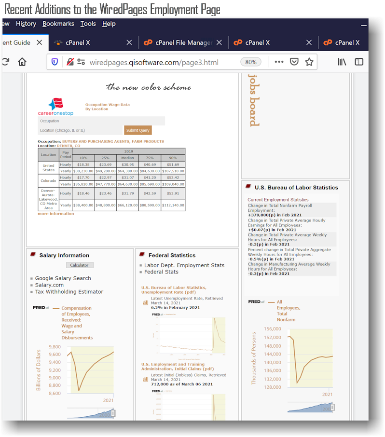This screenshot has width=385, height=437.
Task: Click chart icon beside Latest Initial Claims
Action: [145, 379]
